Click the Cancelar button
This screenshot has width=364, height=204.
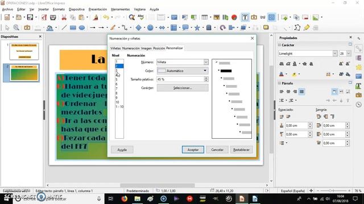click(217, 150)
